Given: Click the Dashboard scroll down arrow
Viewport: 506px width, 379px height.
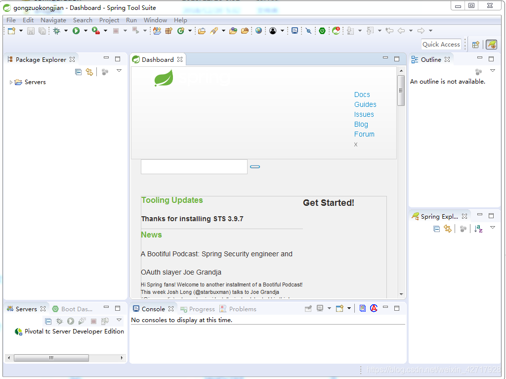Looking at the screenshot, I should [401, 294].
